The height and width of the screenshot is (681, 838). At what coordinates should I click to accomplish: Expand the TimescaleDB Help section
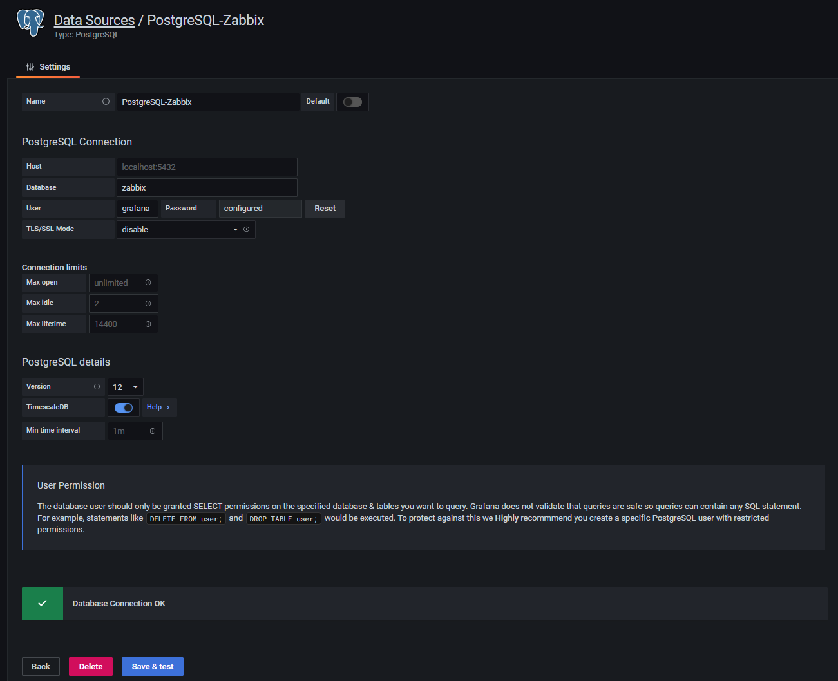[x=158, y=407]
